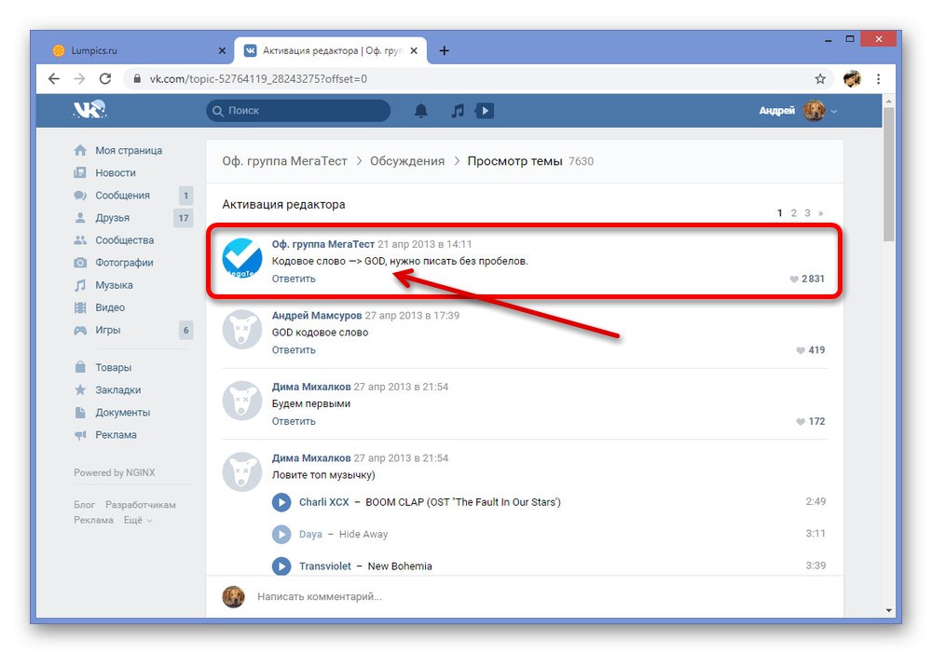This screenshot has height=654, width=932.
Task: Go back with the browser back arrow
Action: point(53,78)
